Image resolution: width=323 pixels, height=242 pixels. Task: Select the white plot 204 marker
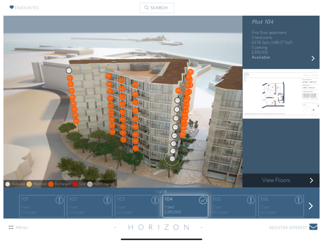click(x=173, y=151)
